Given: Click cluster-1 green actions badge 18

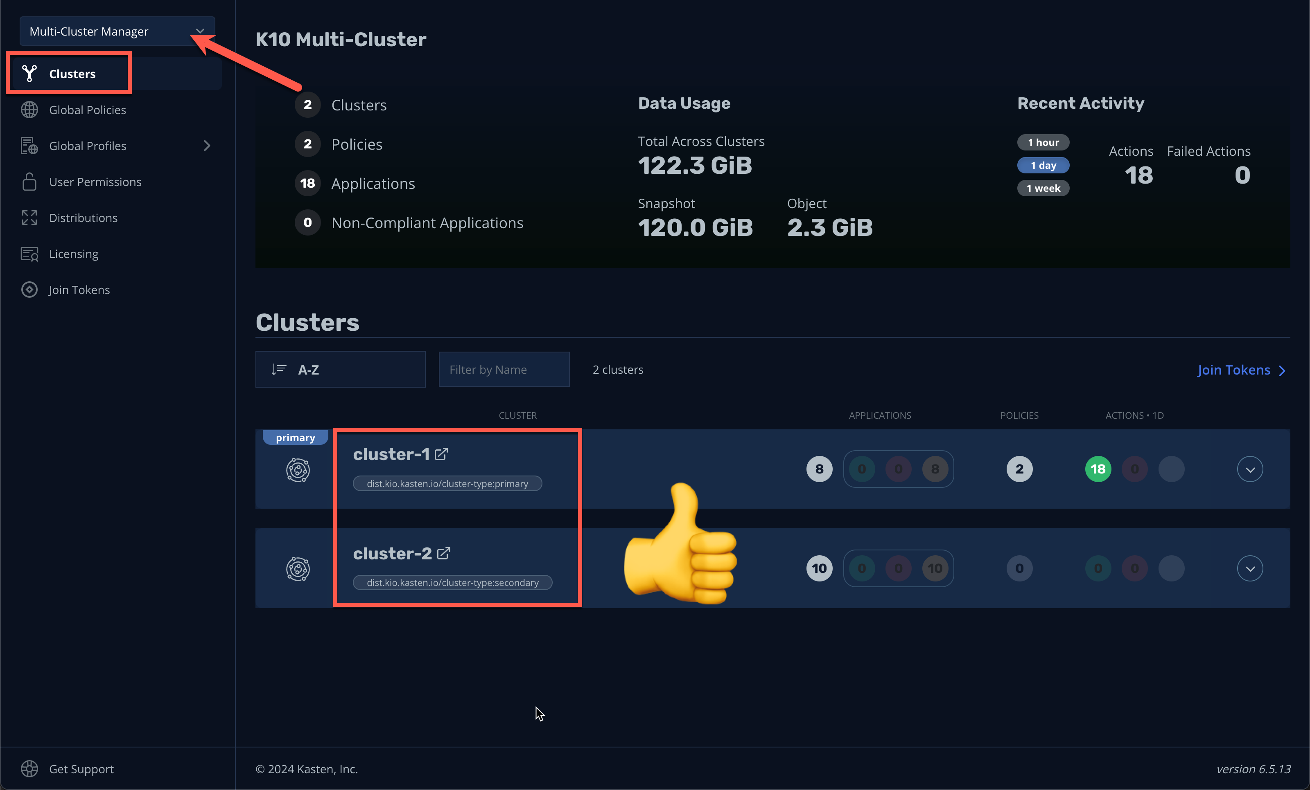Looking at the screenshot, I should pyautogui.click(x=1098, y=469).
